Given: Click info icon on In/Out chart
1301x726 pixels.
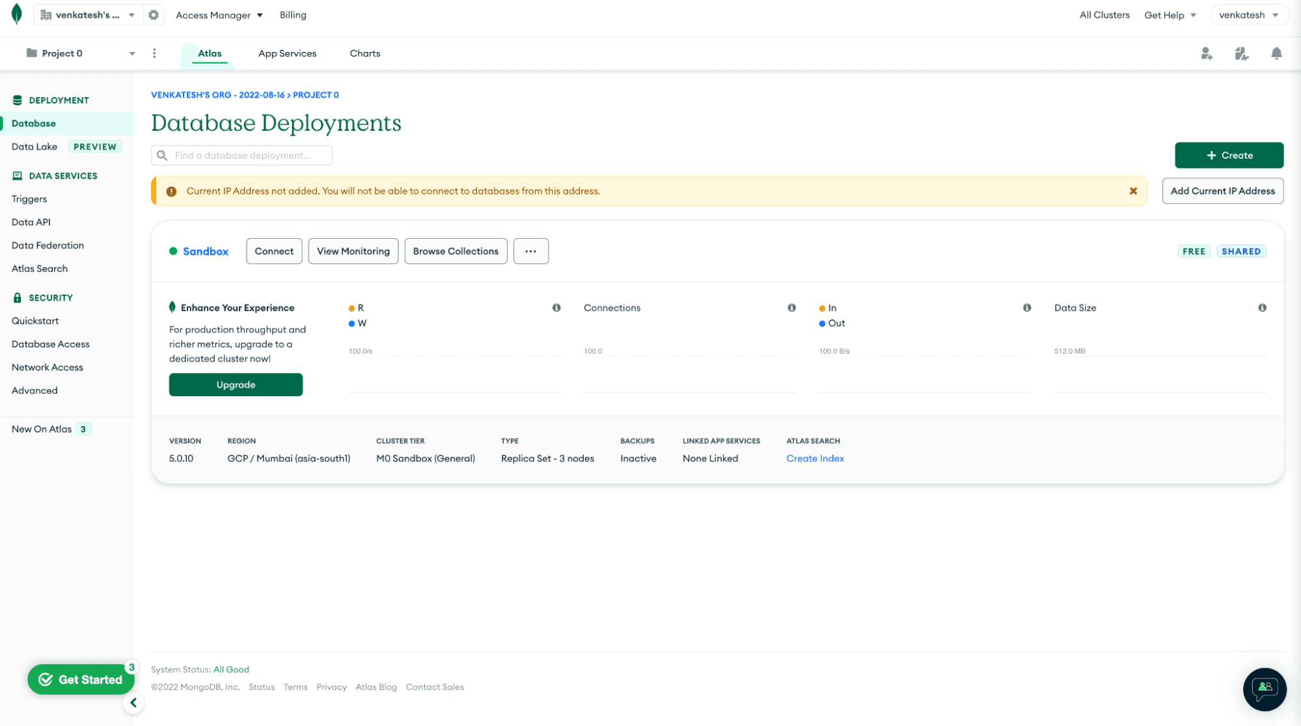Looking at the screenshot, I should click(x=1027, y=308).
